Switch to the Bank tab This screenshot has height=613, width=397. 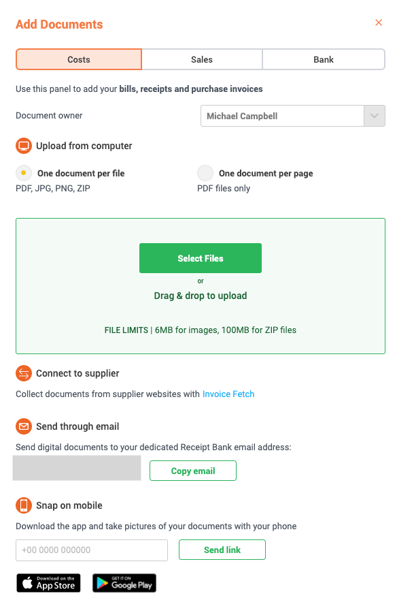pyautogui.click(x=324, y=59)
